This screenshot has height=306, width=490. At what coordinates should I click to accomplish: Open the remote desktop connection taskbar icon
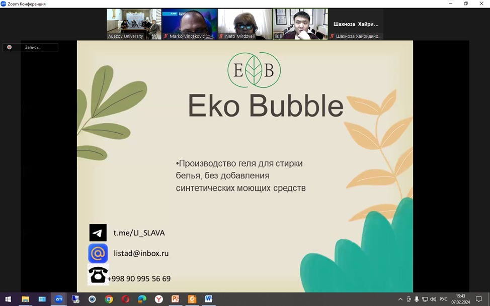(x=75, y=299)
